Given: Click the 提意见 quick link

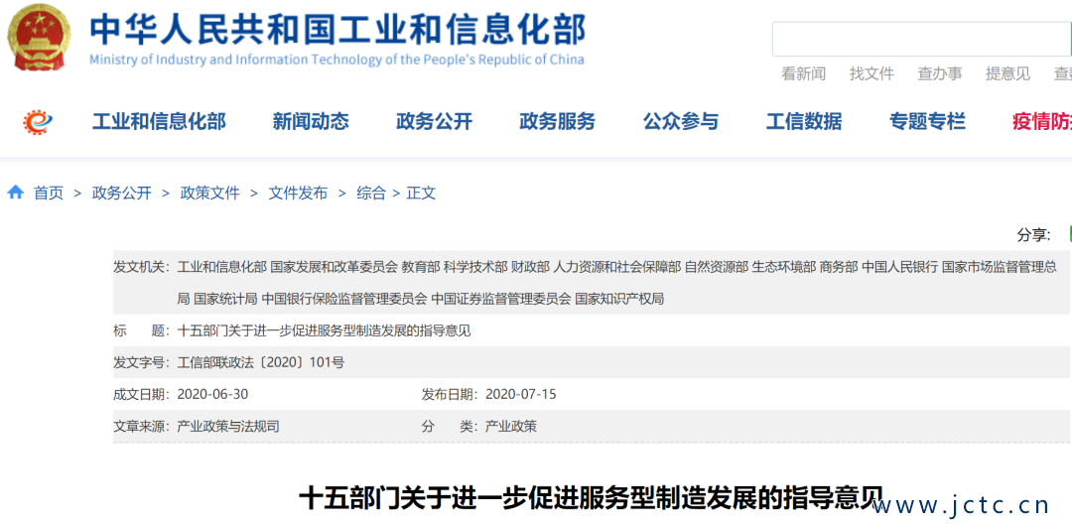Looking at the screenshot, I should 1007,73.
